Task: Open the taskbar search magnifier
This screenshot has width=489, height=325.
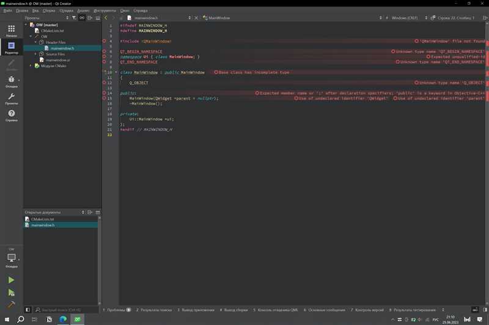Action: [x=21, y=320]
